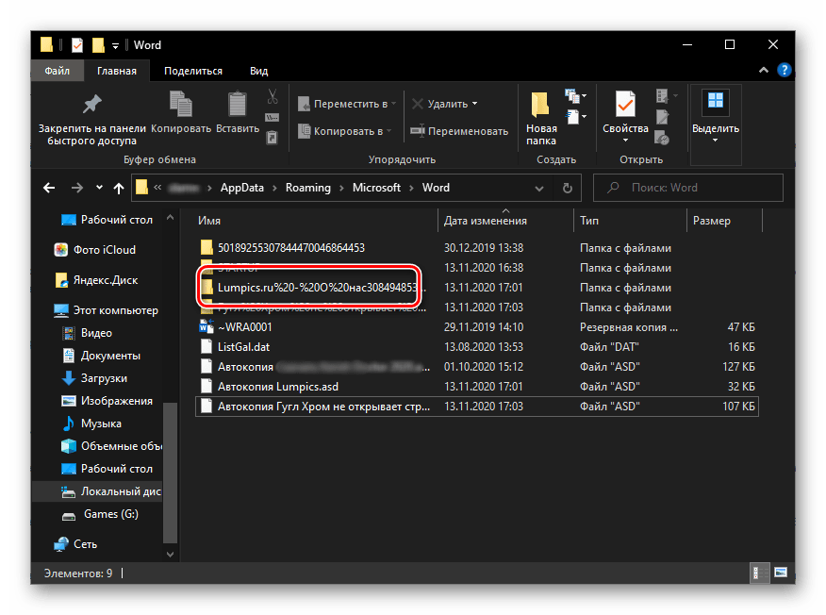Open Games (G:) drive in navigation pane
The image size is (826, 615).
click(100, 514)
